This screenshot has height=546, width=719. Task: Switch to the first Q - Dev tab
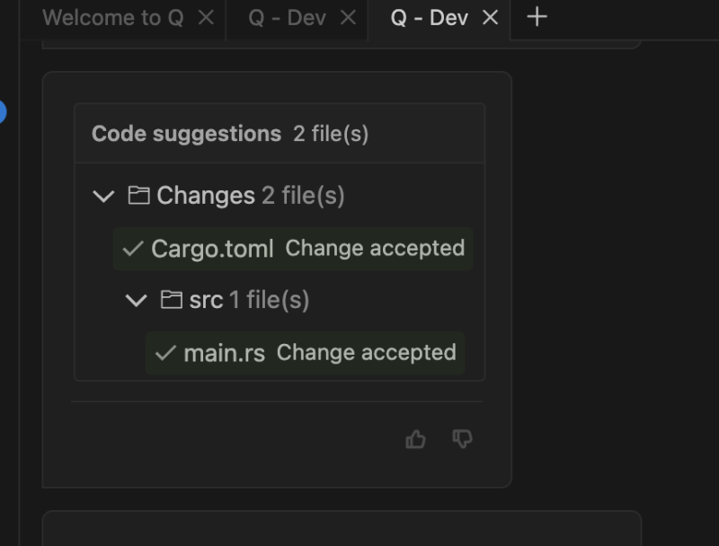click(x=287, y=18)
